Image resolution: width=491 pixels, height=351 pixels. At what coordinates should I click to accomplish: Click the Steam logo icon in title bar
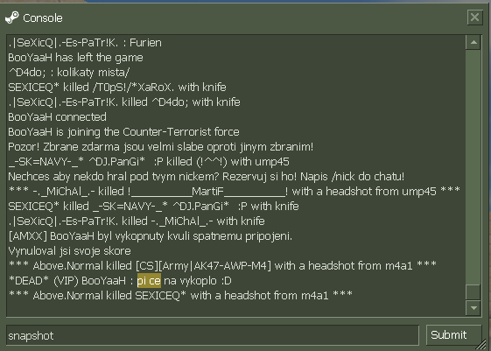pos(12,18)
